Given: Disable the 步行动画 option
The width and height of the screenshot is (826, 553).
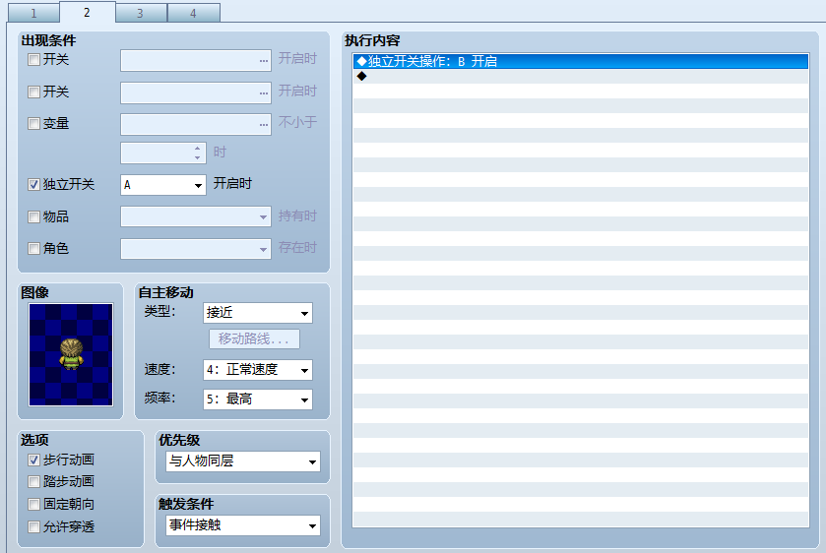Looking at the screenshot, I should click(x=33, y=460).
